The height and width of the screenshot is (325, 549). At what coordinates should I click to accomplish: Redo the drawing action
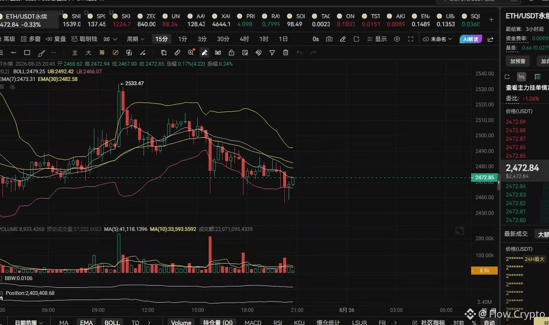tap(313, 53)
